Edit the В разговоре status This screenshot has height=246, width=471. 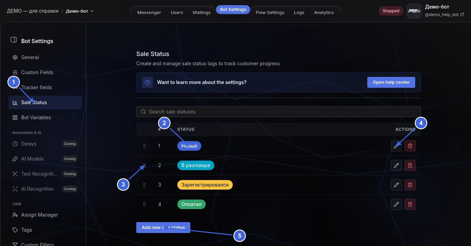396,165
